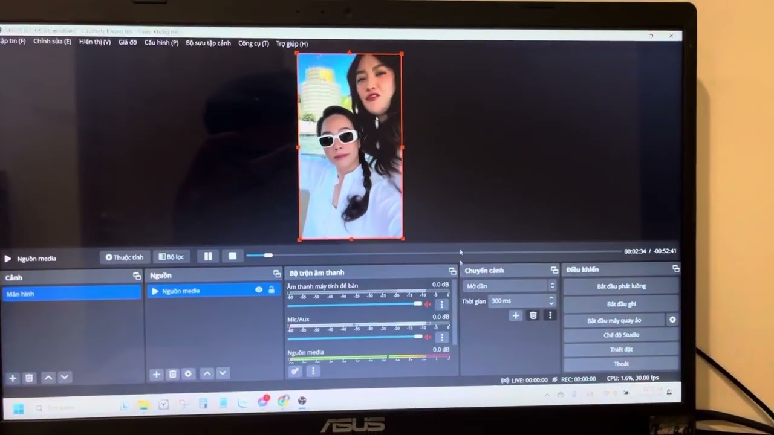Move source down in Nguồn panel
The image size is (774, 435).
223,374
